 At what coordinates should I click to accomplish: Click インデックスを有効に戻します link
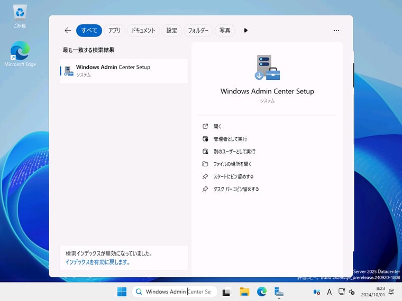point(97,262)
